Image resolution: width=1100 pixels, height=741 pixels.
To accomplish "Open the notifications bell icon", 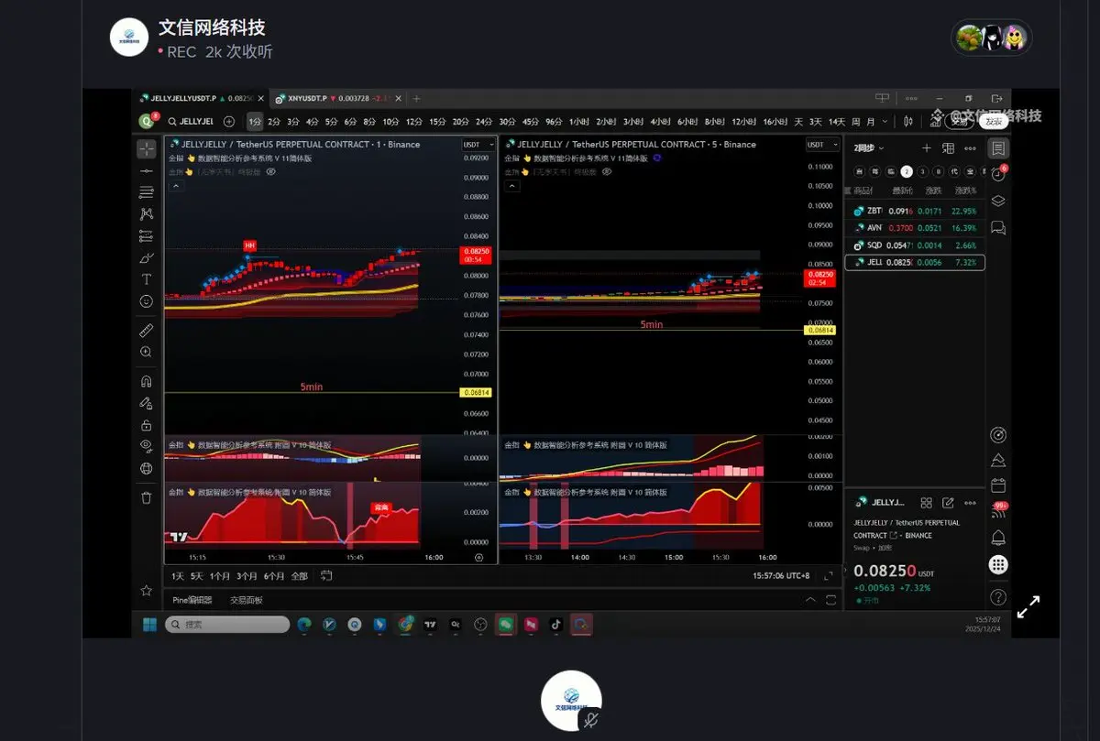I will click(998, 538).
